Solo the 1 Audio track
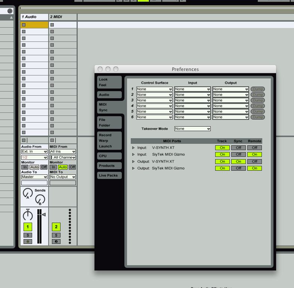 point(28,235)
